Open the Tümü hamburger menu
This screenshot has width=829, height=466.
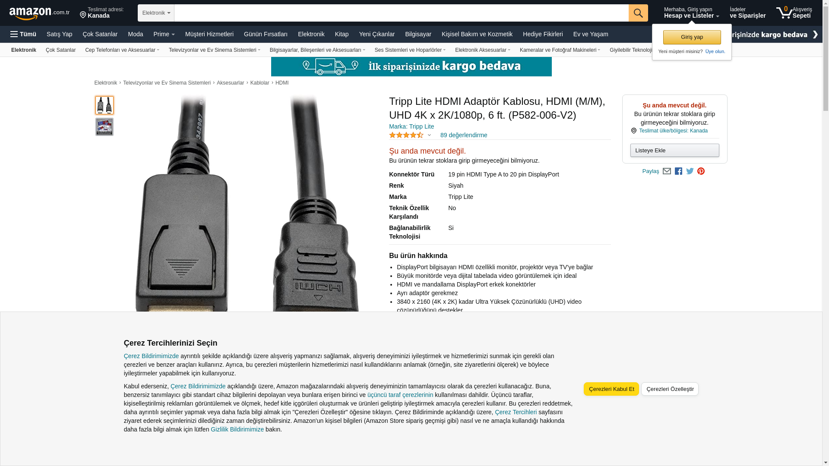pos(23,34)
